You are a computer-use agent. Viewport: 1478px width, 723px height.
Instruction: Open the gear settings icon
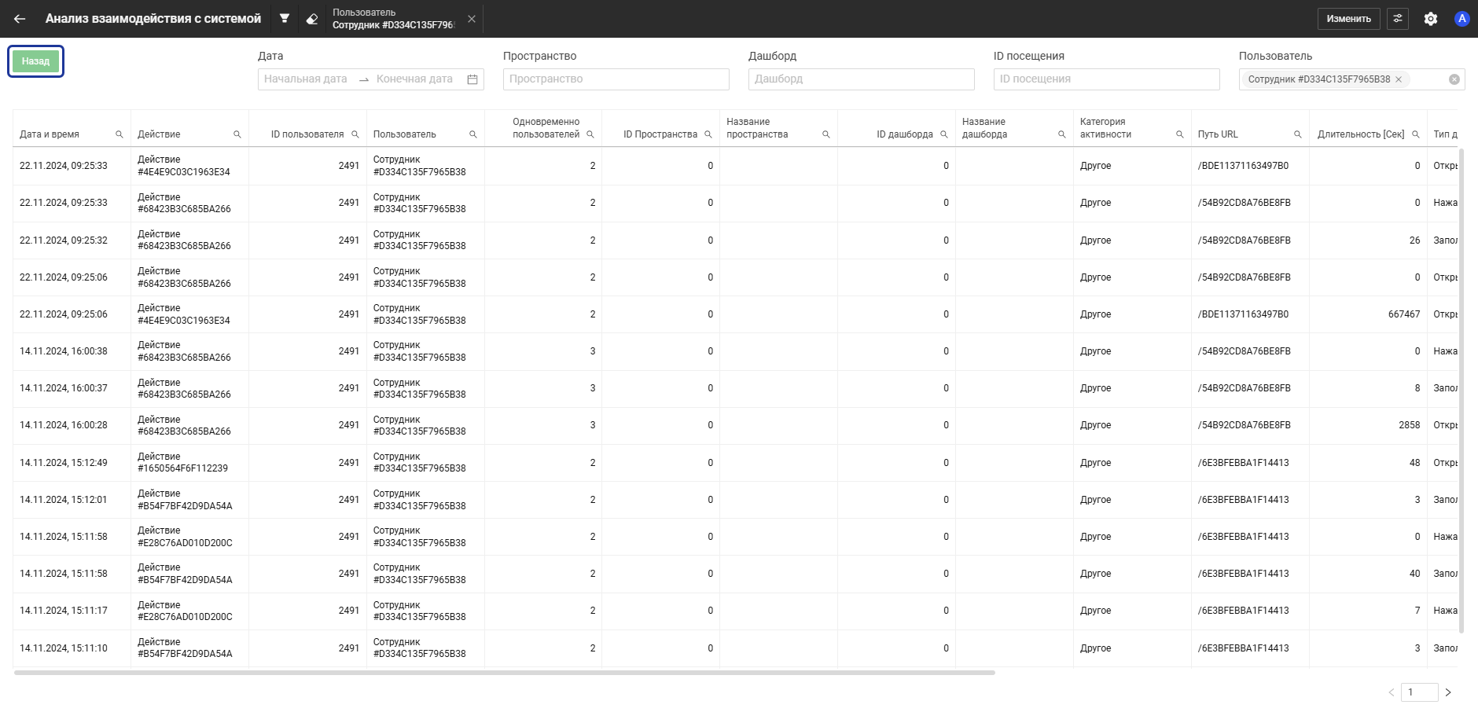click(x=1431, y=19)
